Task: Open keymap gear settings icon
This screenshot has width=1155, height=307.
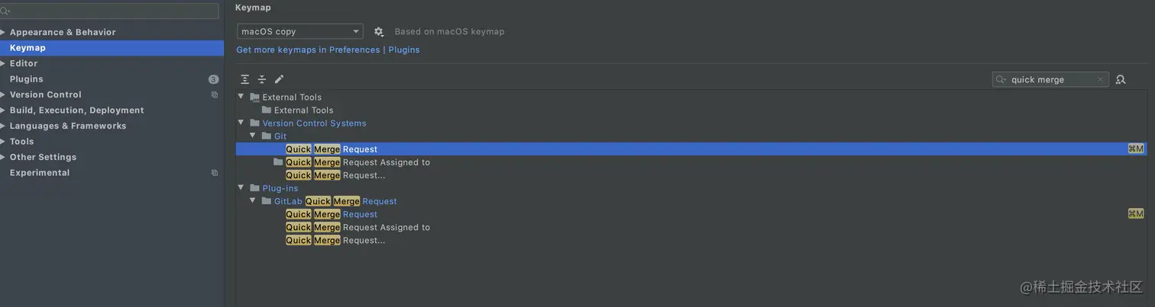Action: tap(378, 32)
